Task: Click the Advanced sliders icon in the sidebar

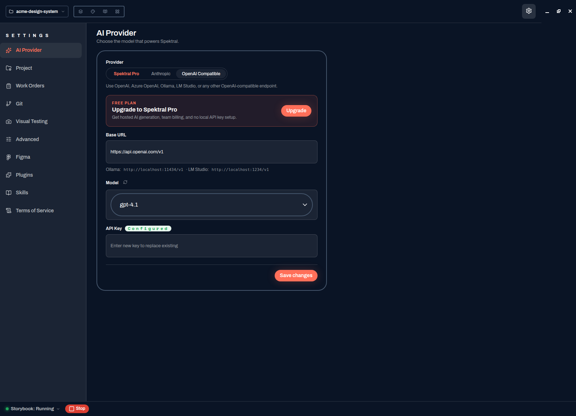Action: 9,139
